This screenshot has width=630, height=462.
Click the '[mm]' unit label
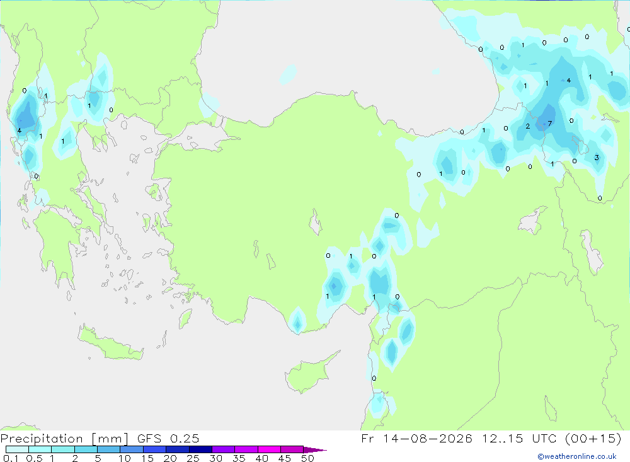[110, 439]
